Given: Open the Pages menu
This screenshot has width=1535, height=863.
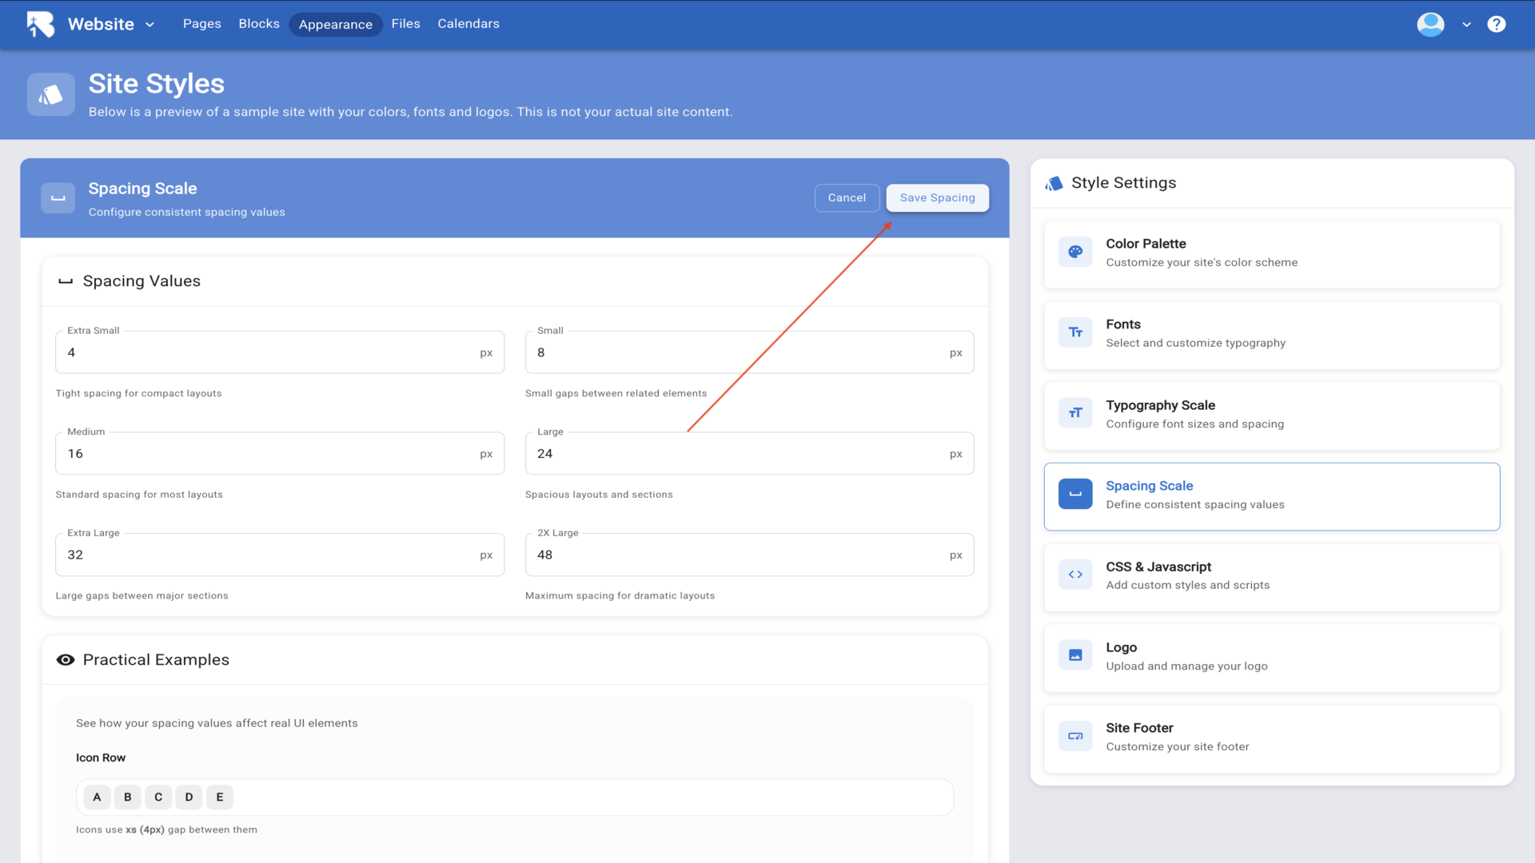Looking at the screenshot, I should (201, 24).
